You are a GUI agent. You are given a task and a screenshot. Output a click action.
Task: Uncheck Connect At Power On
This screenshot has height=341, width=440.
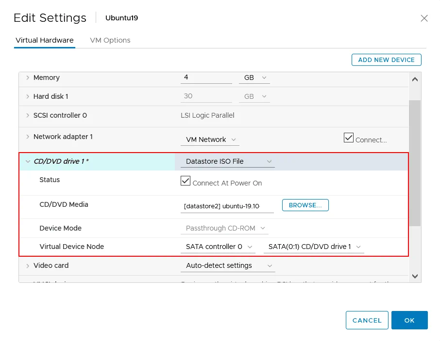click(185, 181)
